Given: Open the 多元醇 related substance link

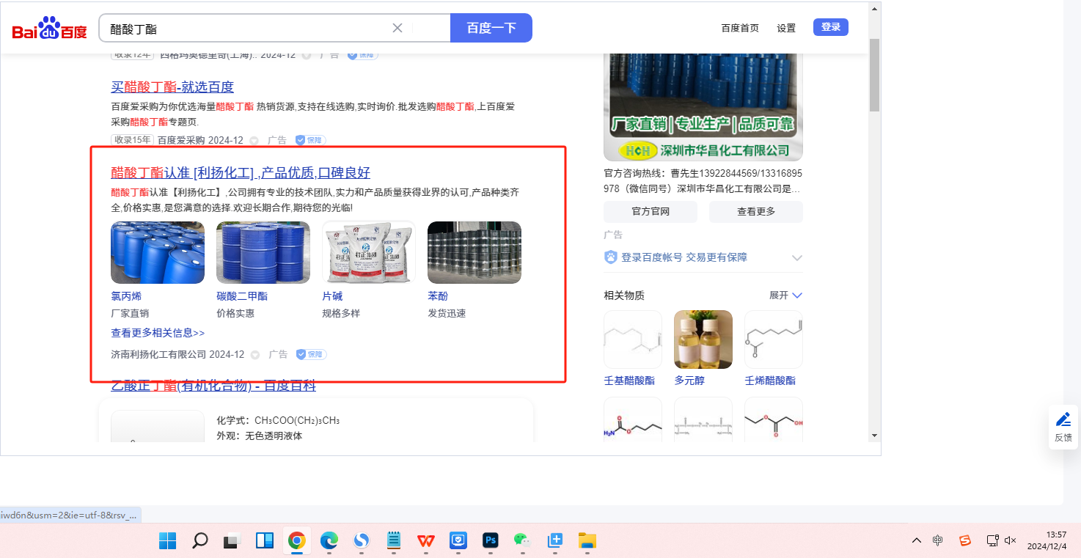Looking at the screenshot, I should (690, 381).
